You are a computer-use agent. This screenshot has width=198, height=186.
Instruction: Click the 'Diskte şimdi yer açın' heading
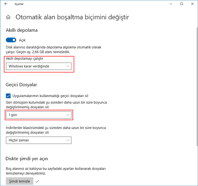point(27,159)
